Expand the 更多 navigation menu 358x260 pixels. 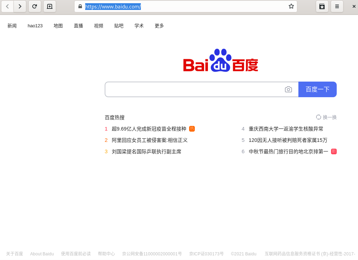click(x=159, y=26)
